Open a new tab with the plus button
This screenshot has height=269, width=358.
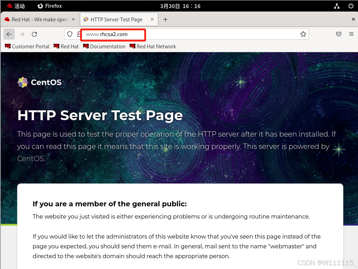[165, 20]
